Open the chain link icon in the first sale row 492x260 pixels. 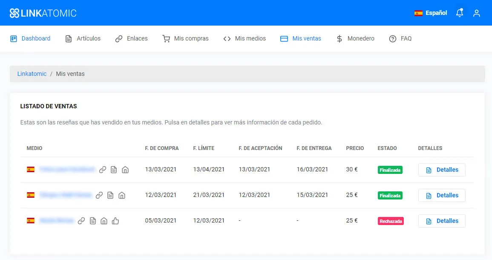point(102,169)
